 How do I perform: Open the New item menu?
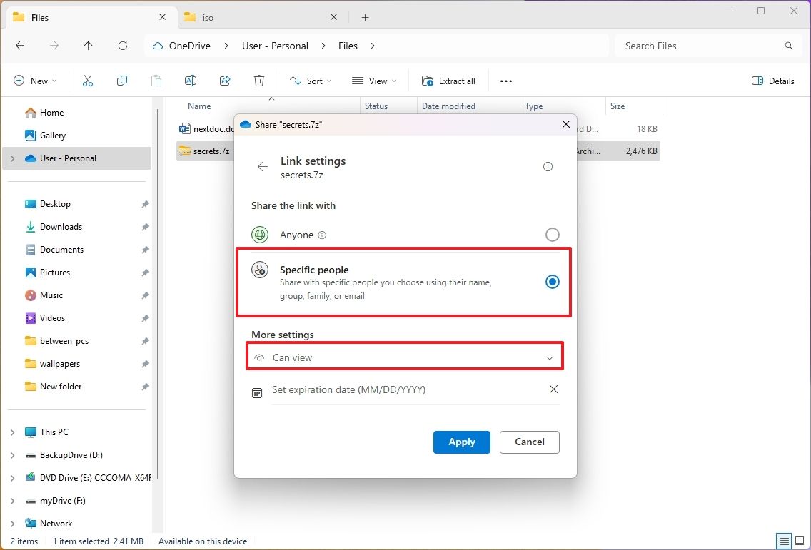(34, 80)
